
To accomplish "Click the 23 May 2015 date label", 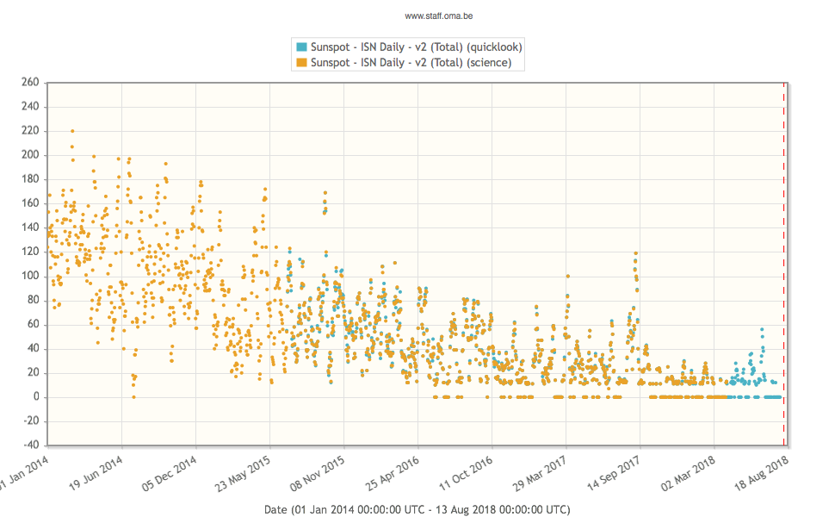I will click(x=243, y=473).
